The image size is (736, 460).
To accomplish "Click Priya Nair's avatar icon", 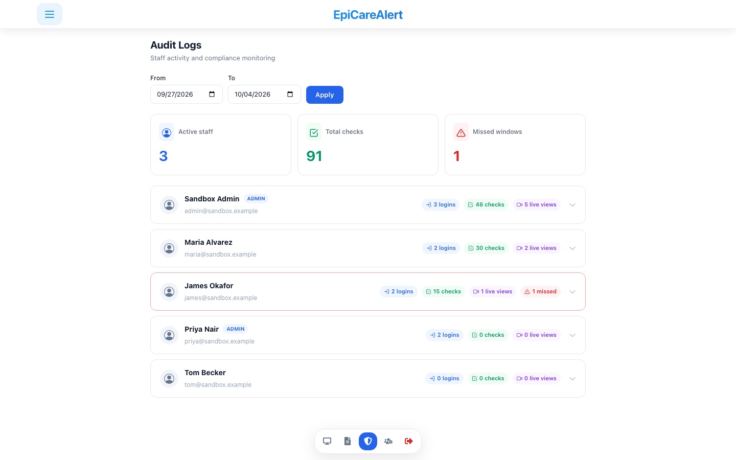I will (169, 335).
